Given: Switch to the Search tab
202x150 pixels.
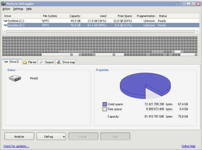Looking at the screenshot, I should coord(47,62).
